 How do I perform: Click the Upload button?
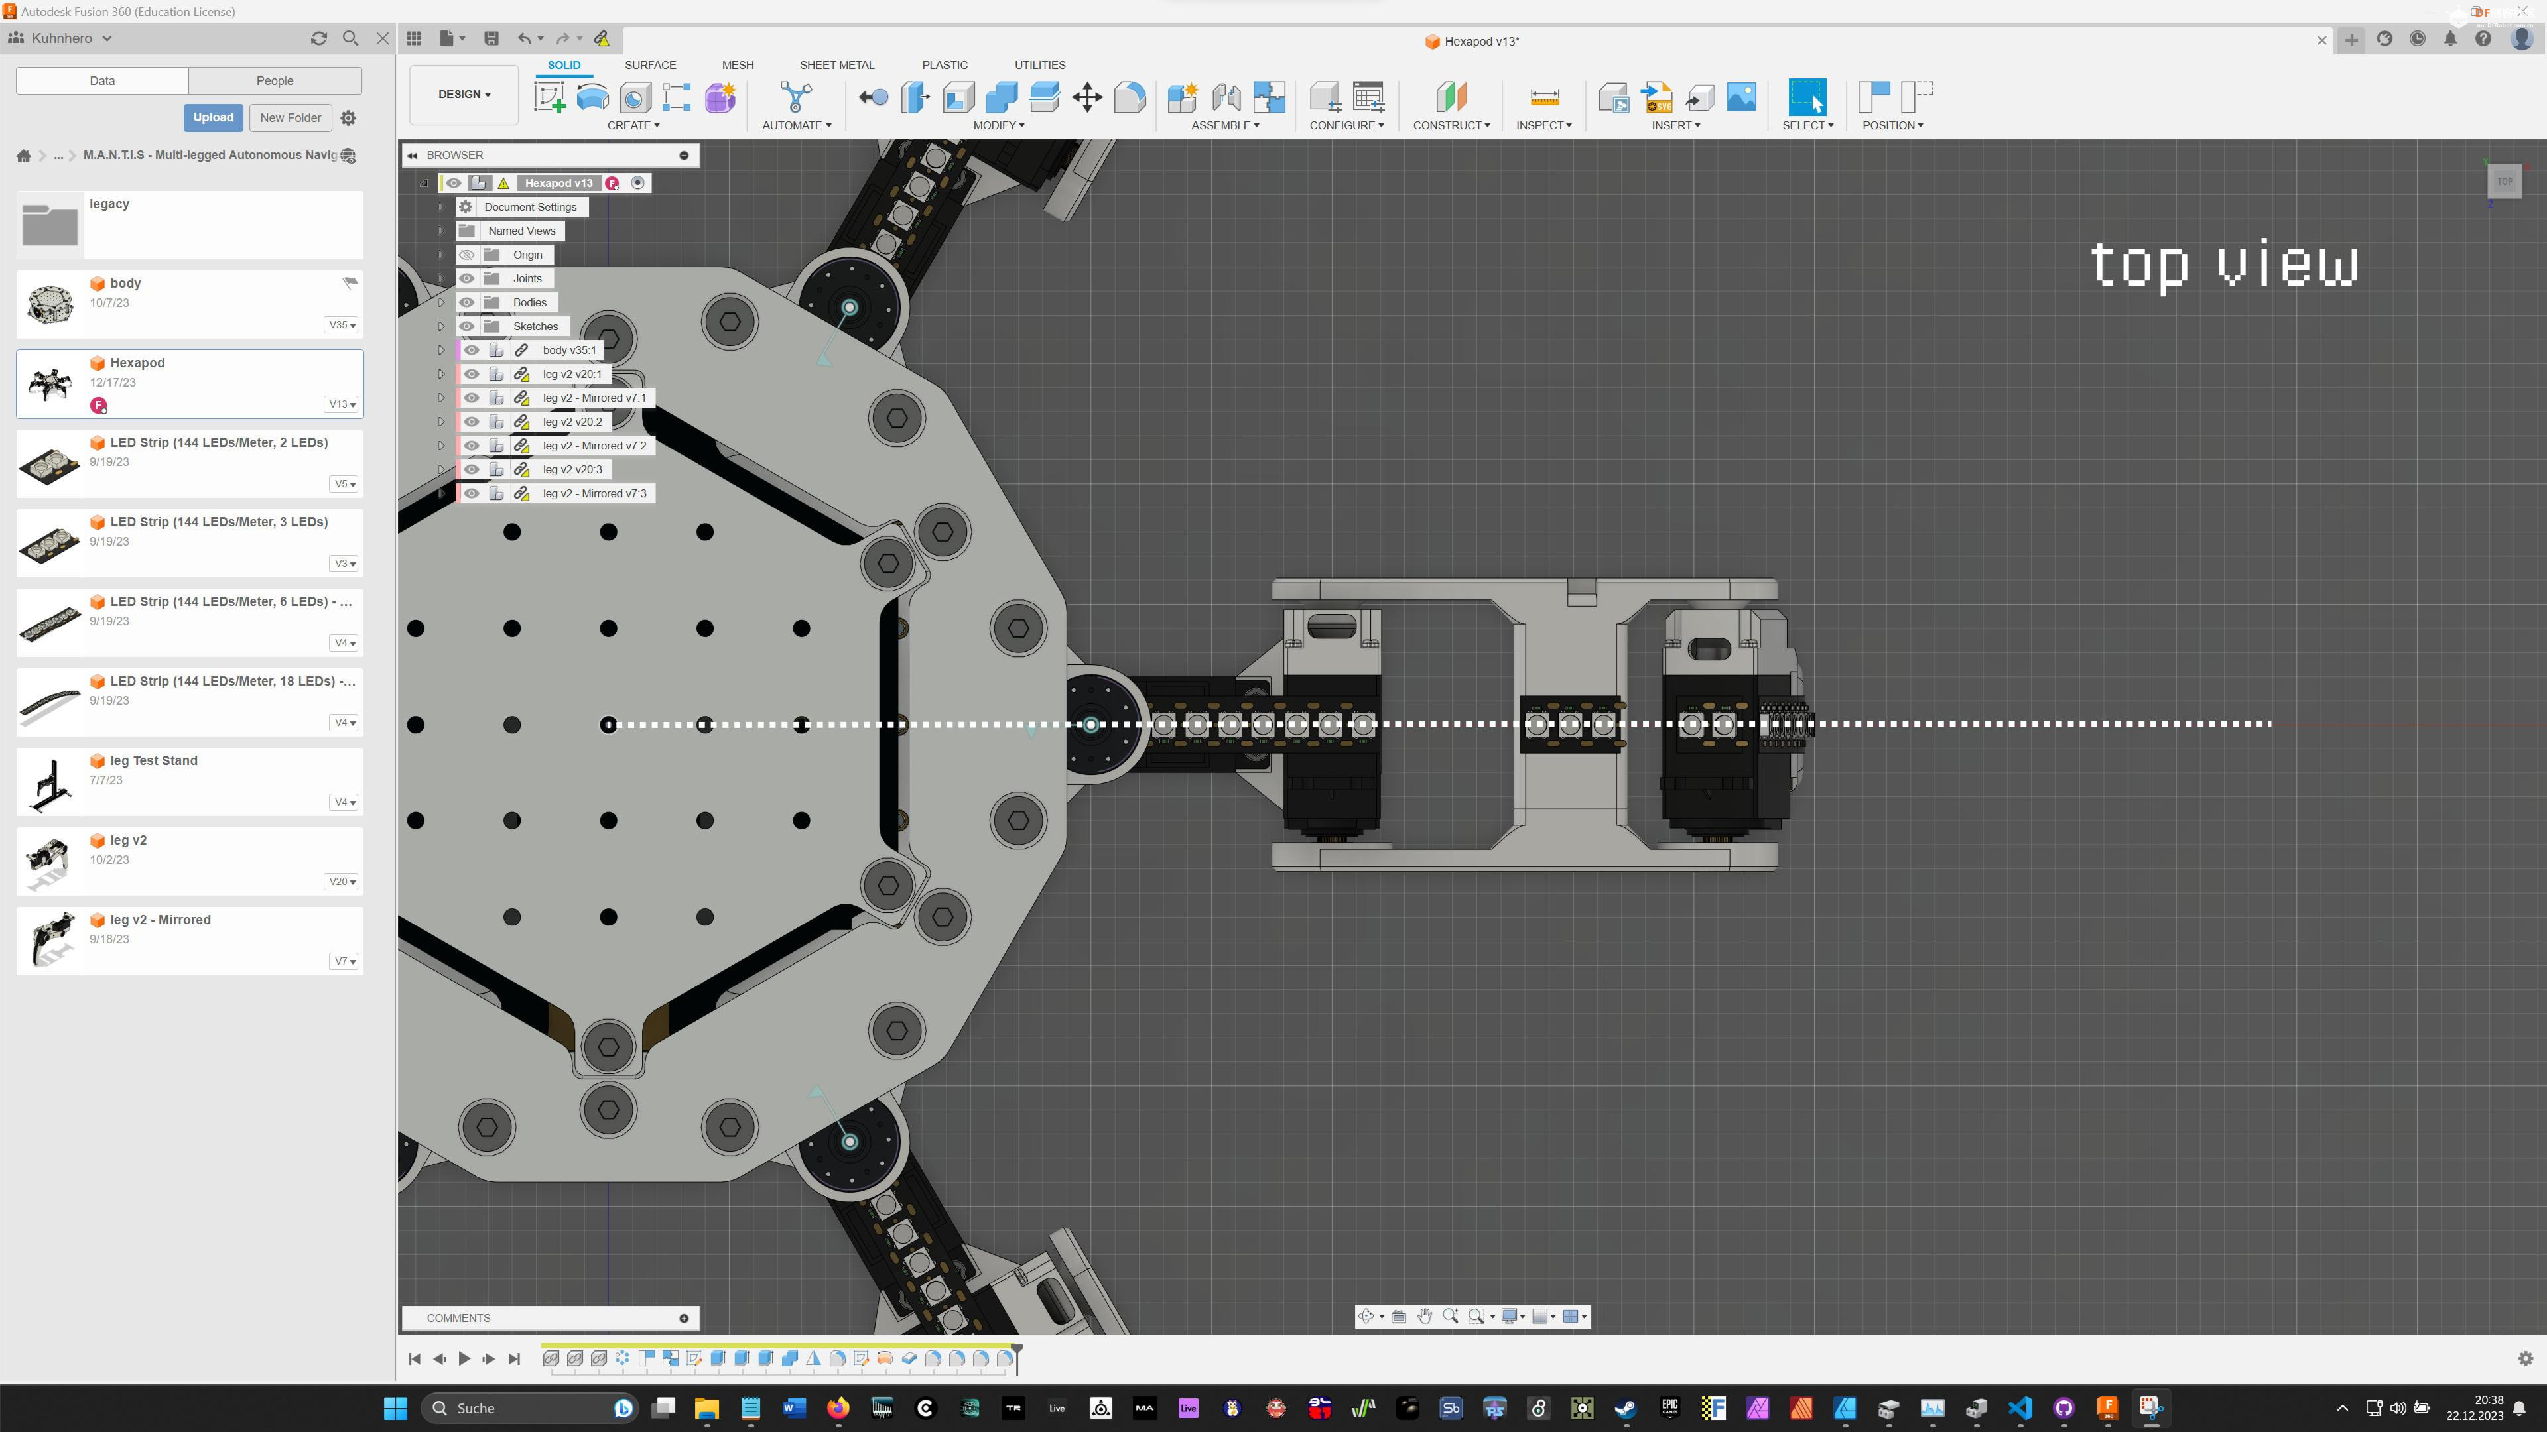tap(212, 117)
